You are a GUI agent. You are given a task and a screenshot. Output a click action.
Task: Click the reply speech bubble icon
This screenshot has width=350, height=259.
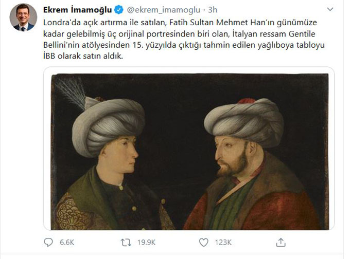coord(48,242)
